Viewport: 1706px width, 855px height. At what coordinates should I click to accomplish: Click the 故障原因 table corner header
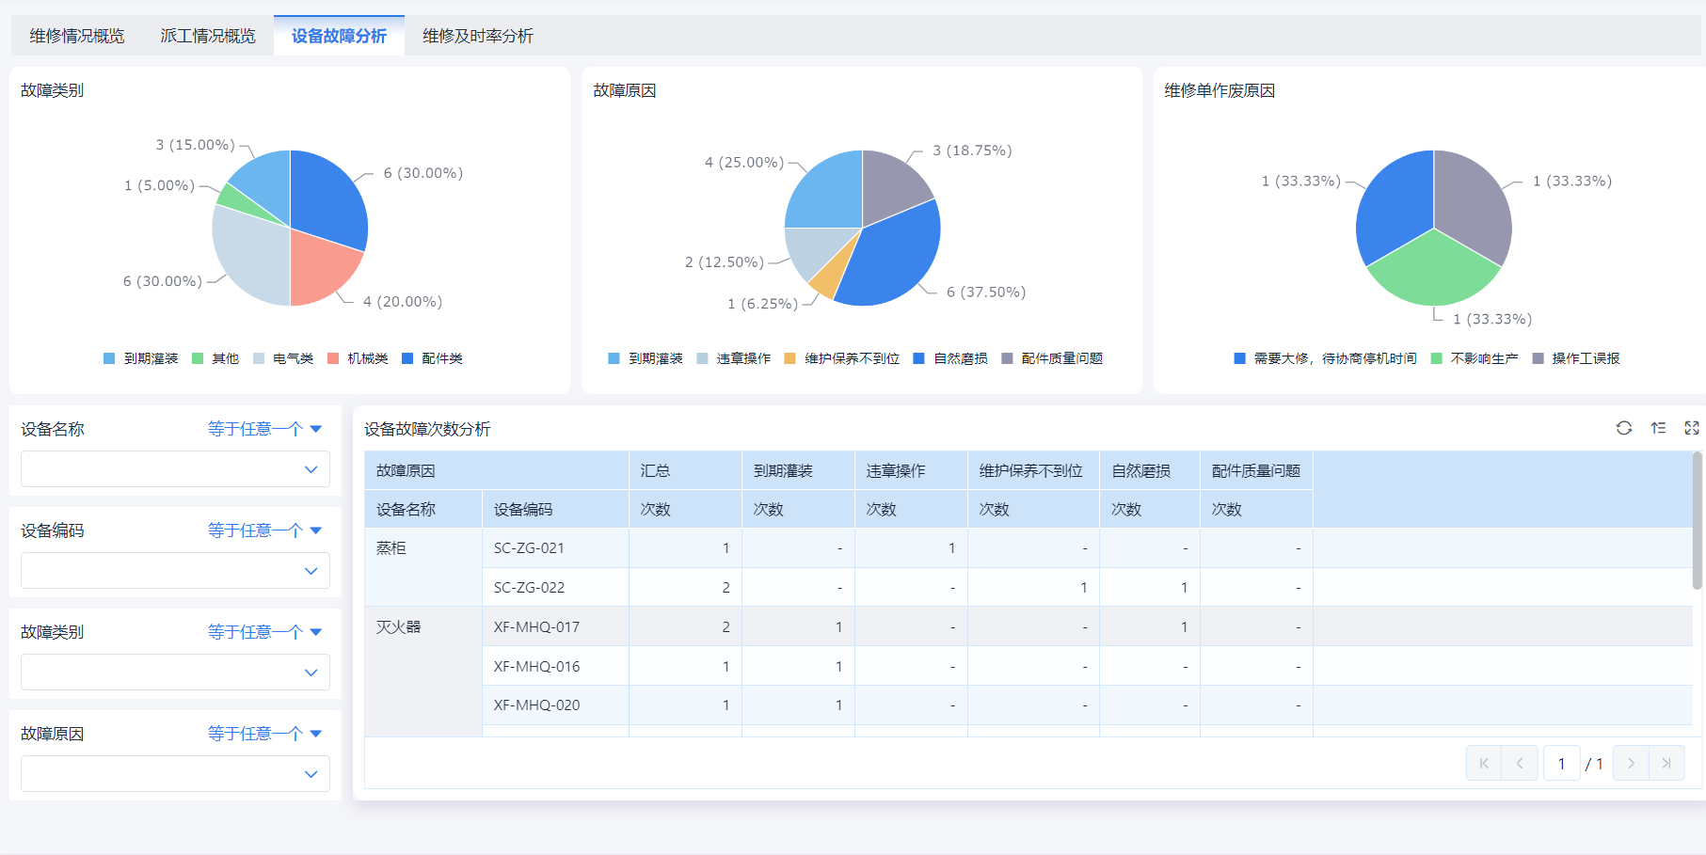coord(497,470)
